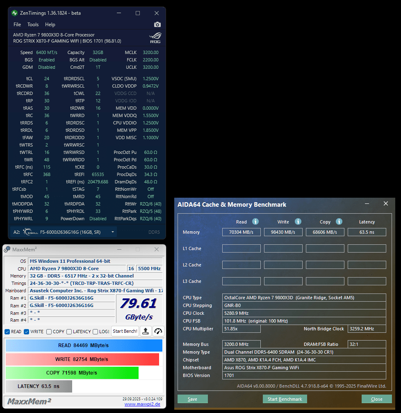Click Ram #2 G.Skill module field
Image resolution: width=401 pixels, height=413 pixels.
point(71,305)
